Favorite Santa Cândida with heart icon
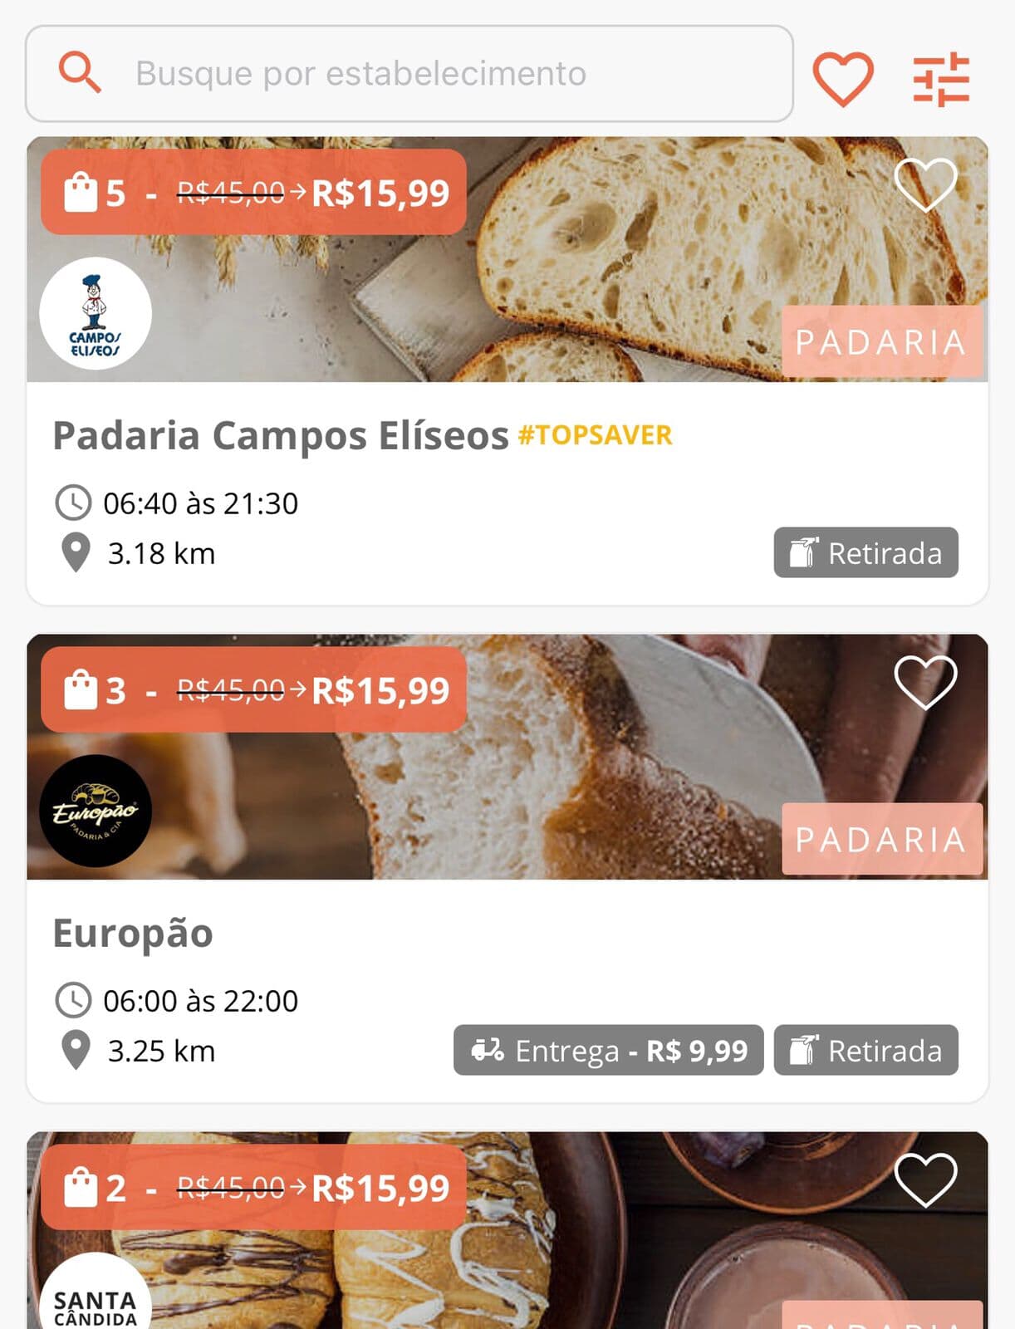Screen dimensions: 1015x1329 click(925, 1180)
